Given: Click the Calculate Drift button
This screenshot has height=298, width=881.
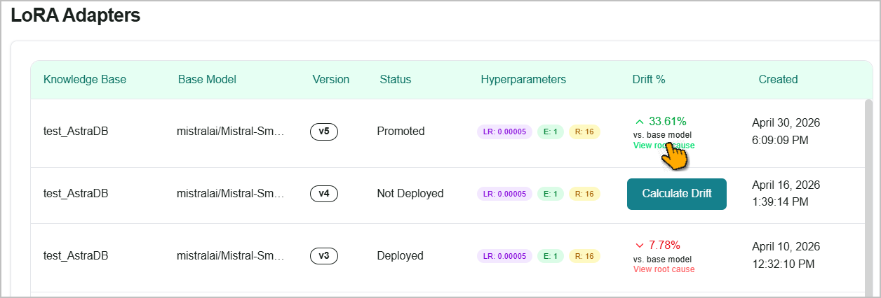Looking at the screenshot, I should click(x=676, y=194).
